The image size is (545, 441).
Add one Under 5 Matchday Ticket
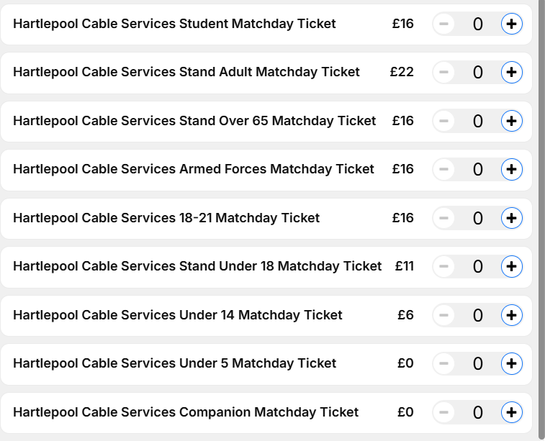[x=511, y=363]
